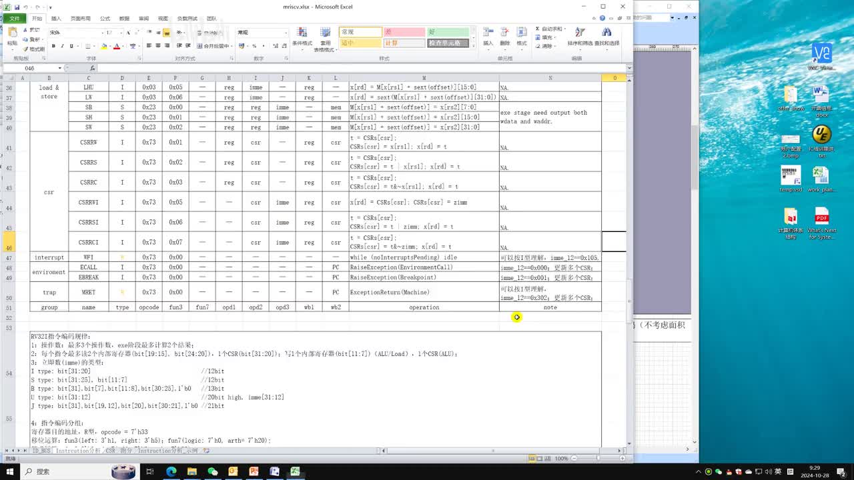This screenshot has width=854, height=480.
Task: Click the fill color bucket icon
Action: pyautogui.click(x=104, y=46)
